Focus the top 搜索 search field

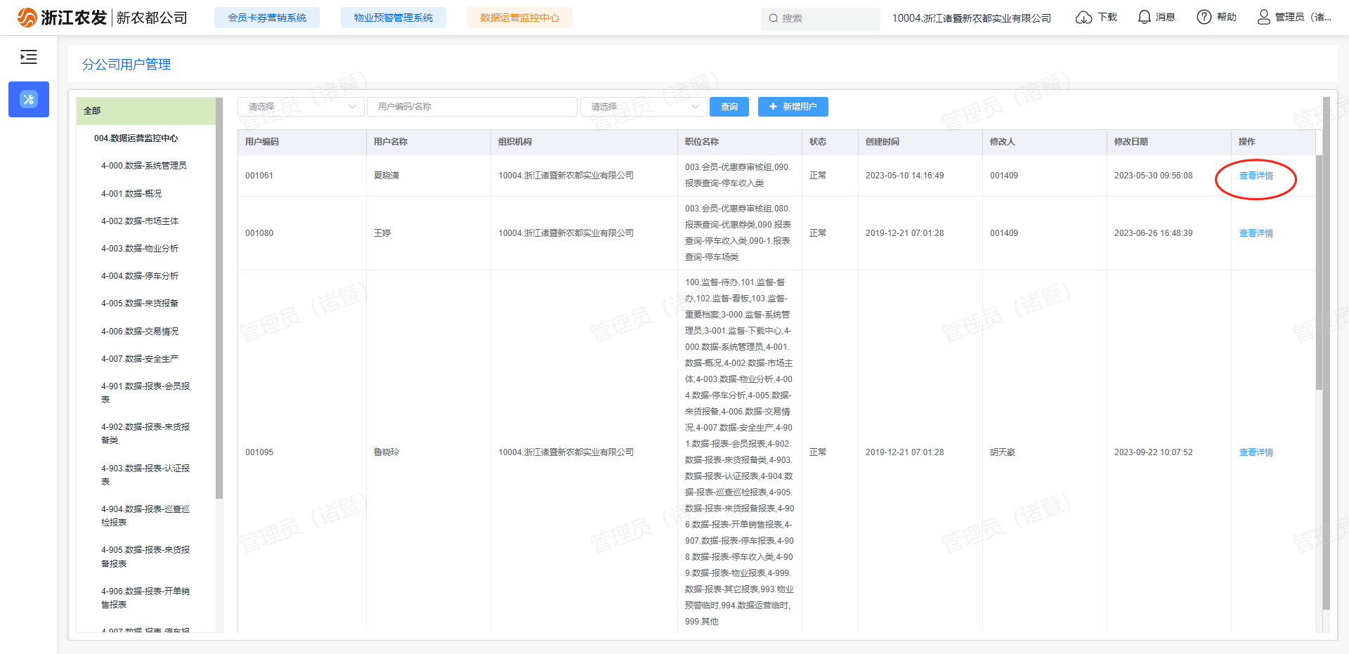(x=821, y=18)
